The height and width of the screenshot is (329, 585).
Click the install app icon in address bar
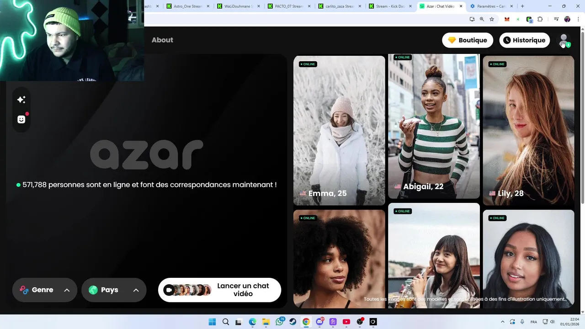click(472, 19)
